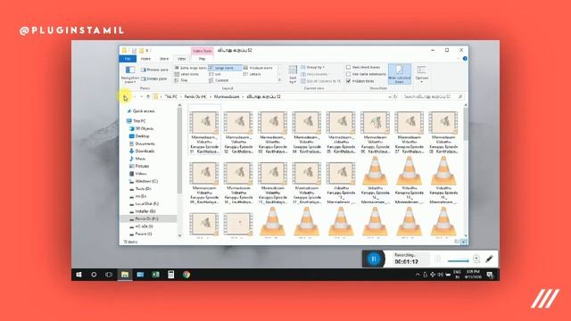Open address bar history dropdown

[x=390, y=97]
